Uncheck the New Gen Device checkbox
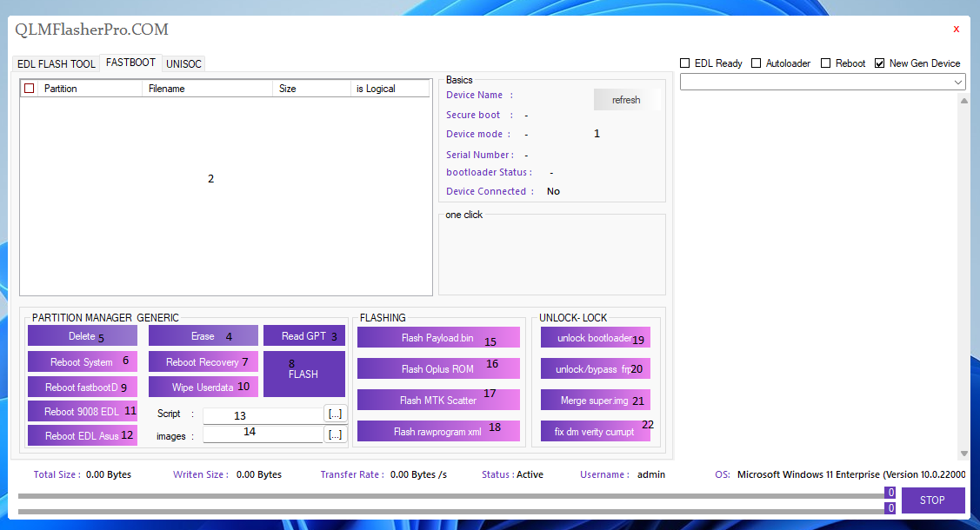The height and width of the screenshot is (530, 980). [x=880, y=63]
